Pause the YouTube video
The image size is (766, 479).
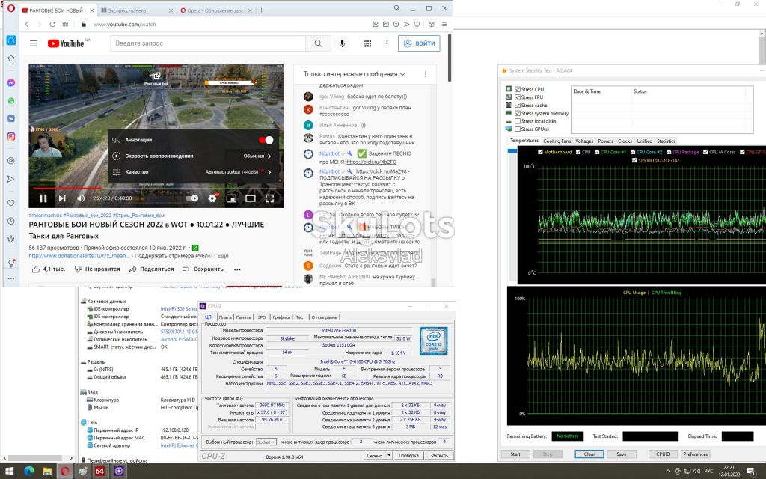point(43,198)
